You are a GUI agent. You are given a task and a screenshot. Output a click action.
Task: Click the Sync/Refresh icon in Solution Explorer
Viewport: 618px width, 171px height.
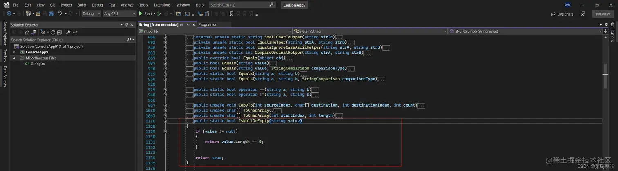pos(54,32)
